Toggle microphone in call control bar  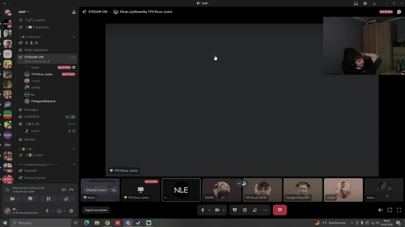click(202, 210)
